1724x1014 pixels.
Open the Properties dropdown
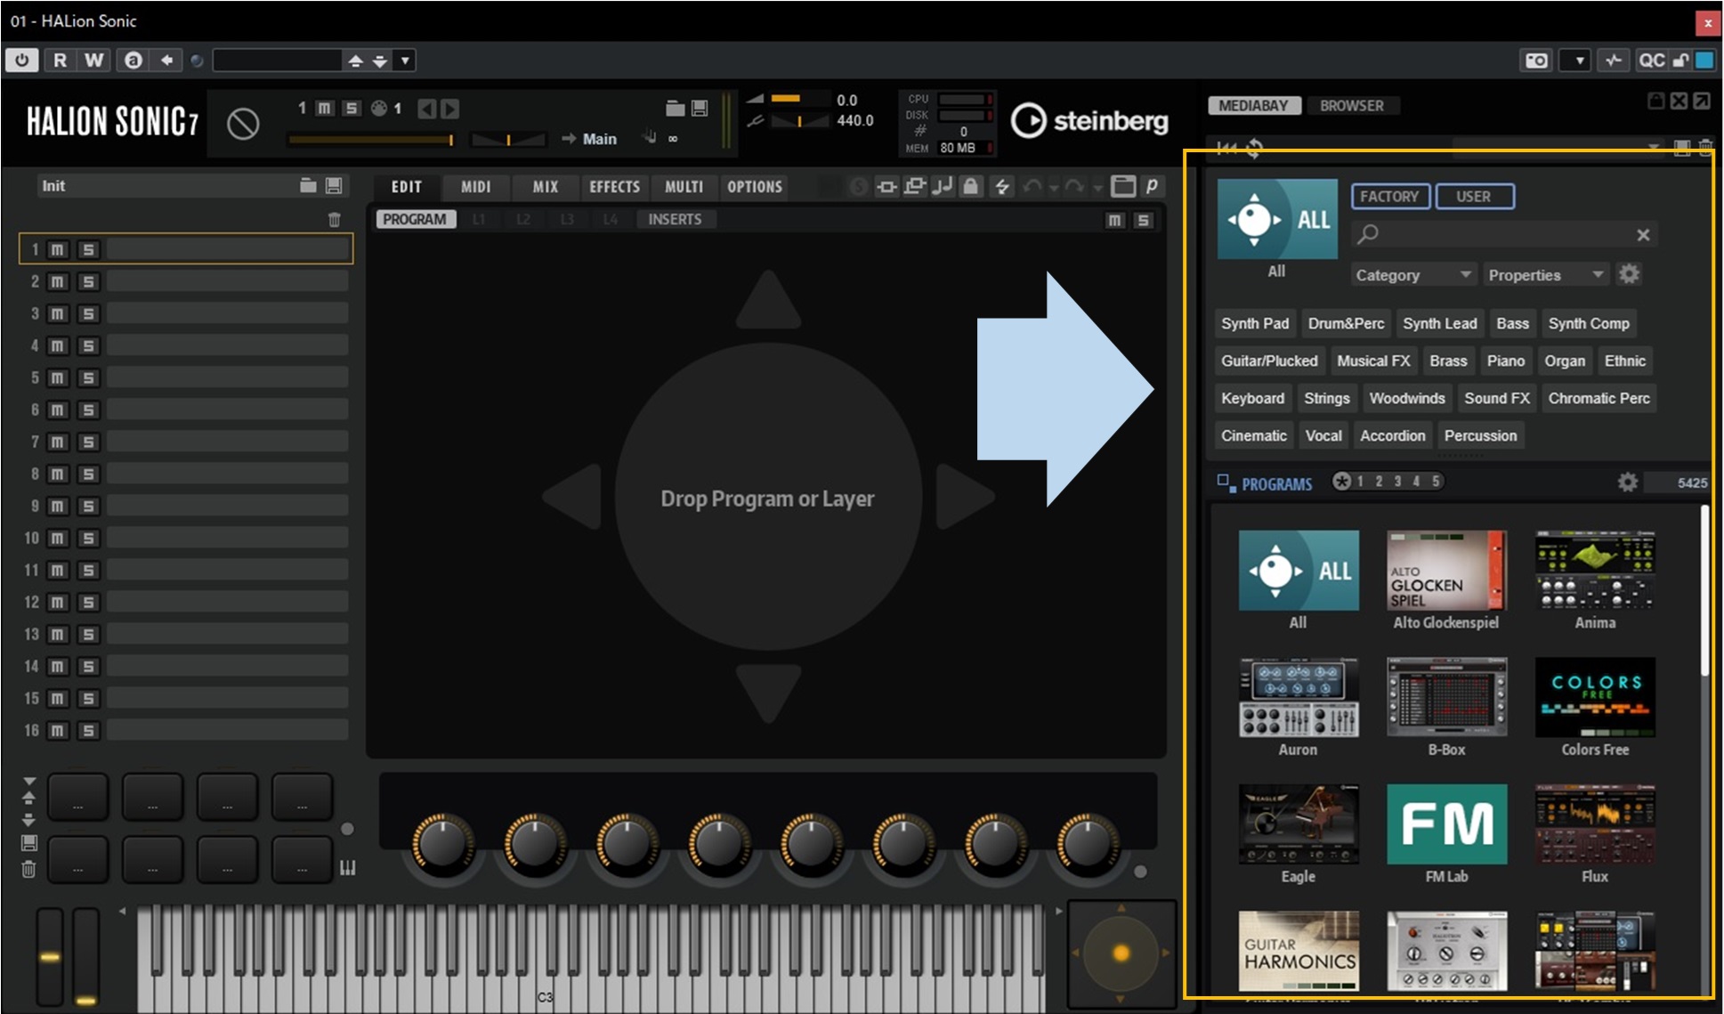(x=1546, y=275)
